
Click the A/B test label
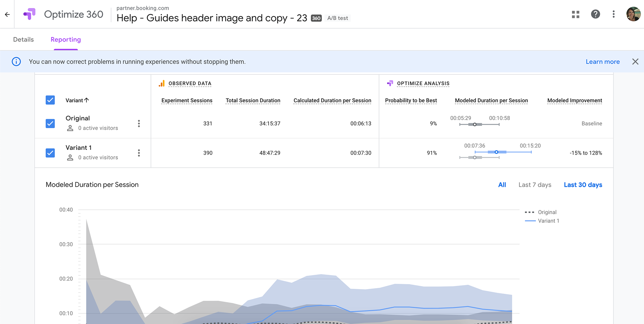click(337, 18)
